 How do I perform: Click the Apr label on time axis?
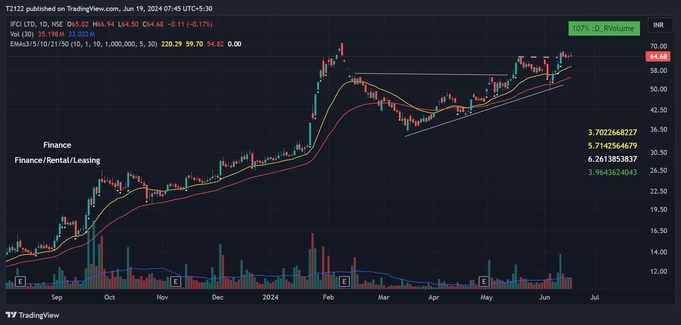click(x=434, y=297)
